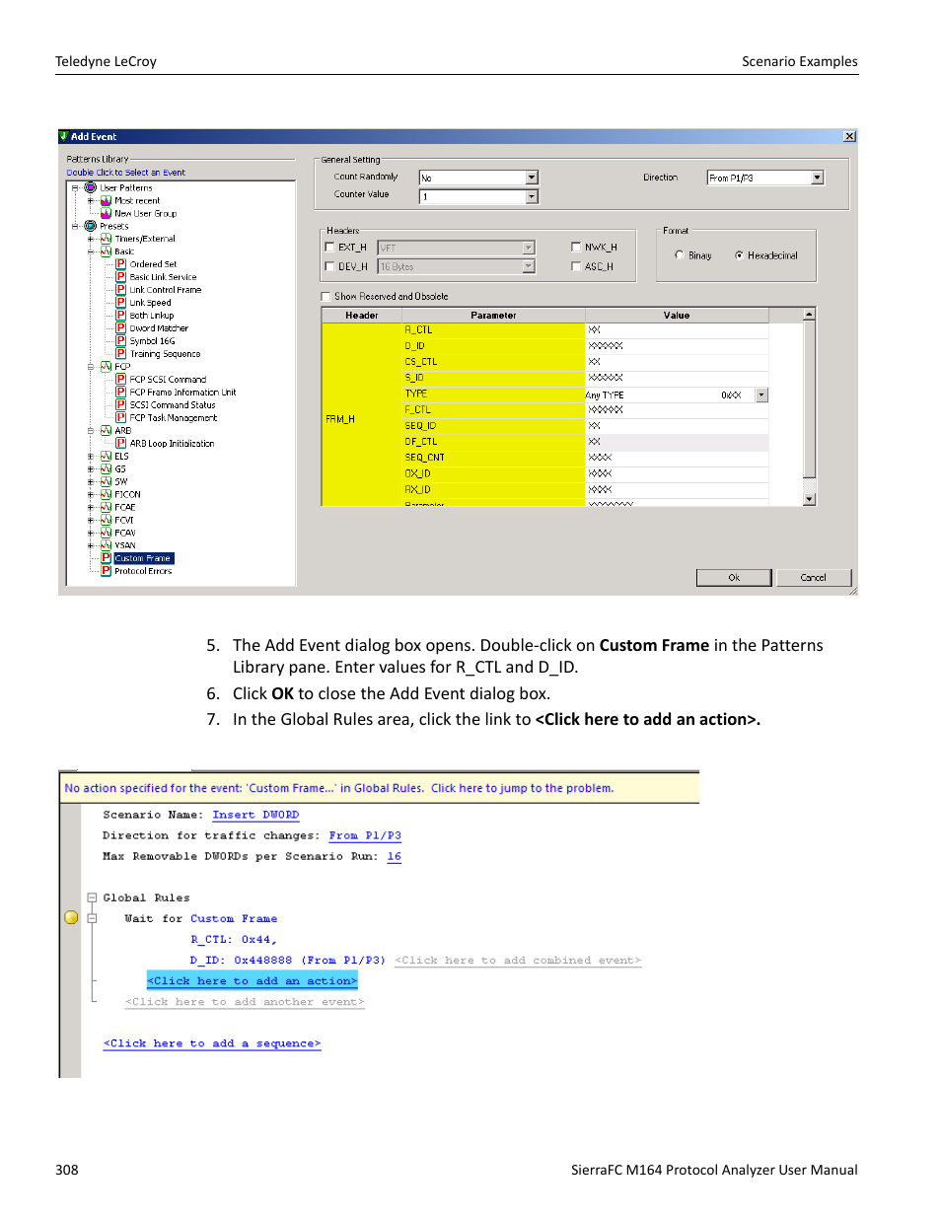Image resolution: width=941 pixels, height=1218 pixels.
Task: Check Show Reserved and Obsolete
Action: [326, 297]
